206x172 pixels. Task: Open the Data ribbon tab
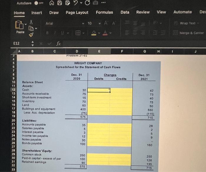125,12
